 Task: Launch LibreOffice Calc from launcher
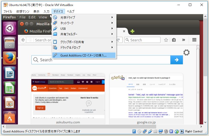coord(9,88)
